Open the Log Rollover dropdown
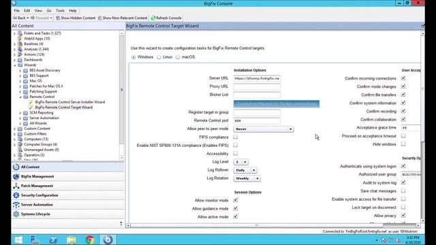436x245 pixels. [245, 170]
